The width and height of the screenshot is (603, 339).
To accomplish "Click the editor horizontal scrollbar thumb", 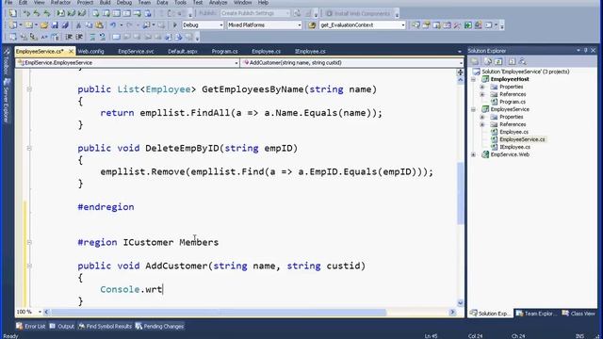I will coord(219,312).
